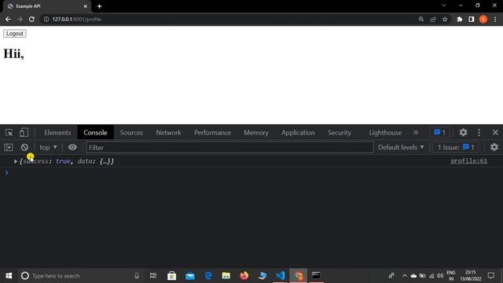This screenshot has height=283, width=503.
Task: Clear the console
Action: 24,147
